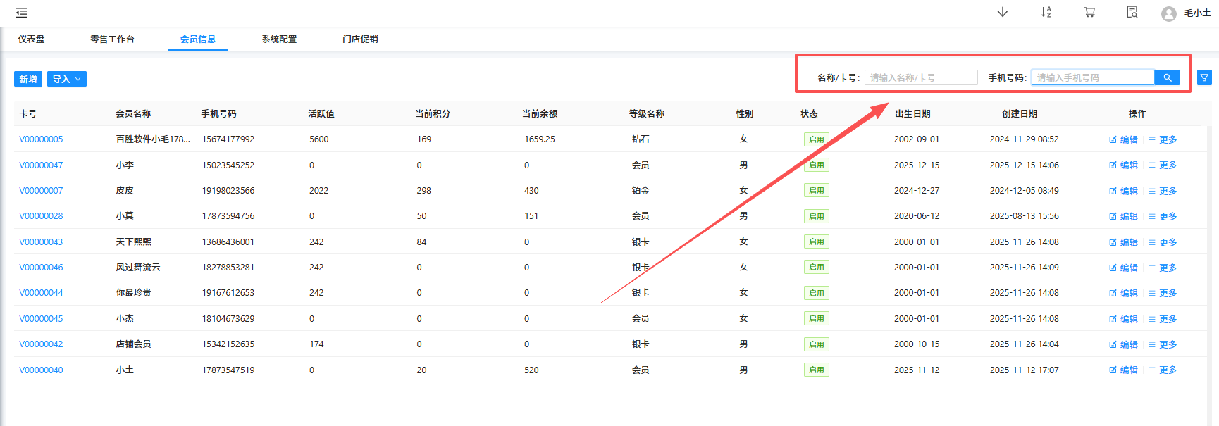Click the A-Z sort icon in top bar

[1046, 13]
